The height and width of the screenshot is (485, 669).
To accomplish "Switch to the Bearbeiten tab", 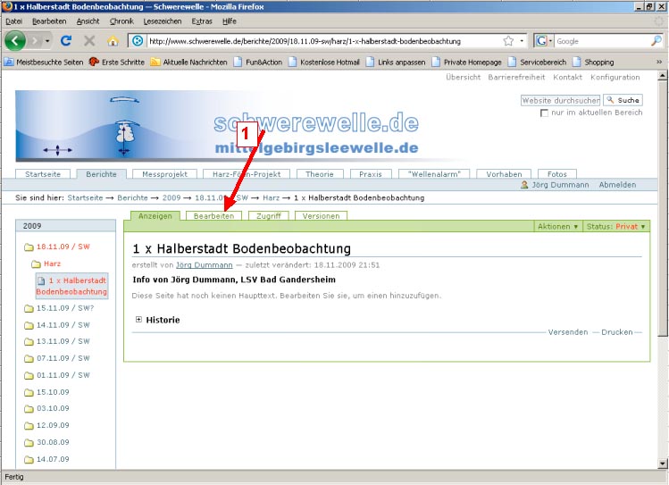I will [x=214, y=216].
